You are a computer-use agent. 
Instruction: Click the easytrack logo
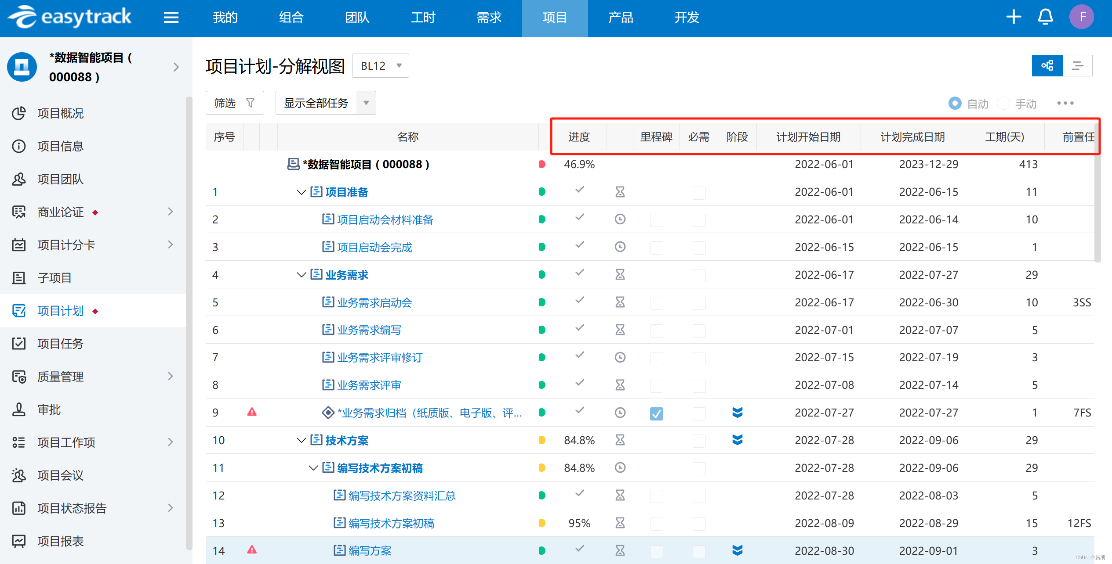coord(69,17)
